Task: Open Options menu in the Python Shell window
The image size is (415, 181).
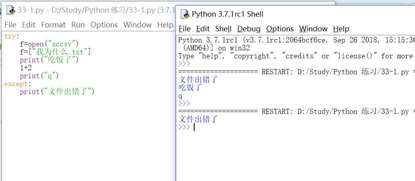Action: point(280,29)
